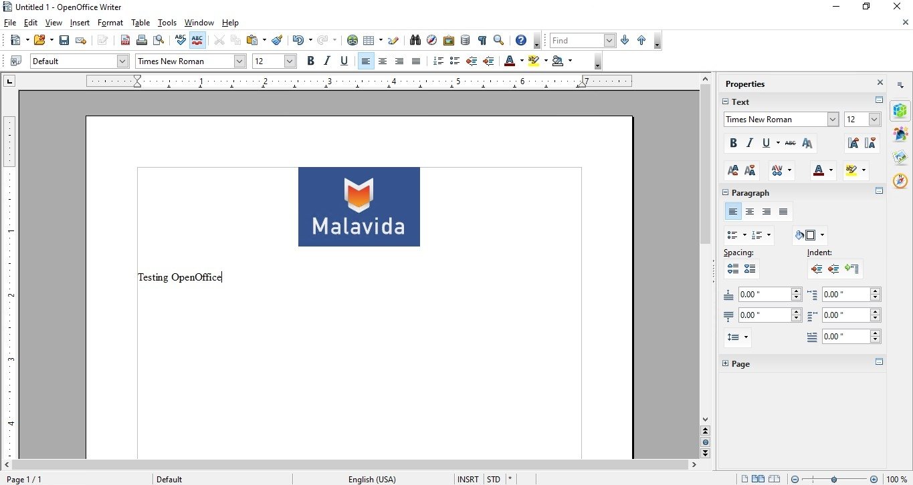This screenshot has width=913, height=485.
Task: Open Data Sources
Action: (466, 40)
